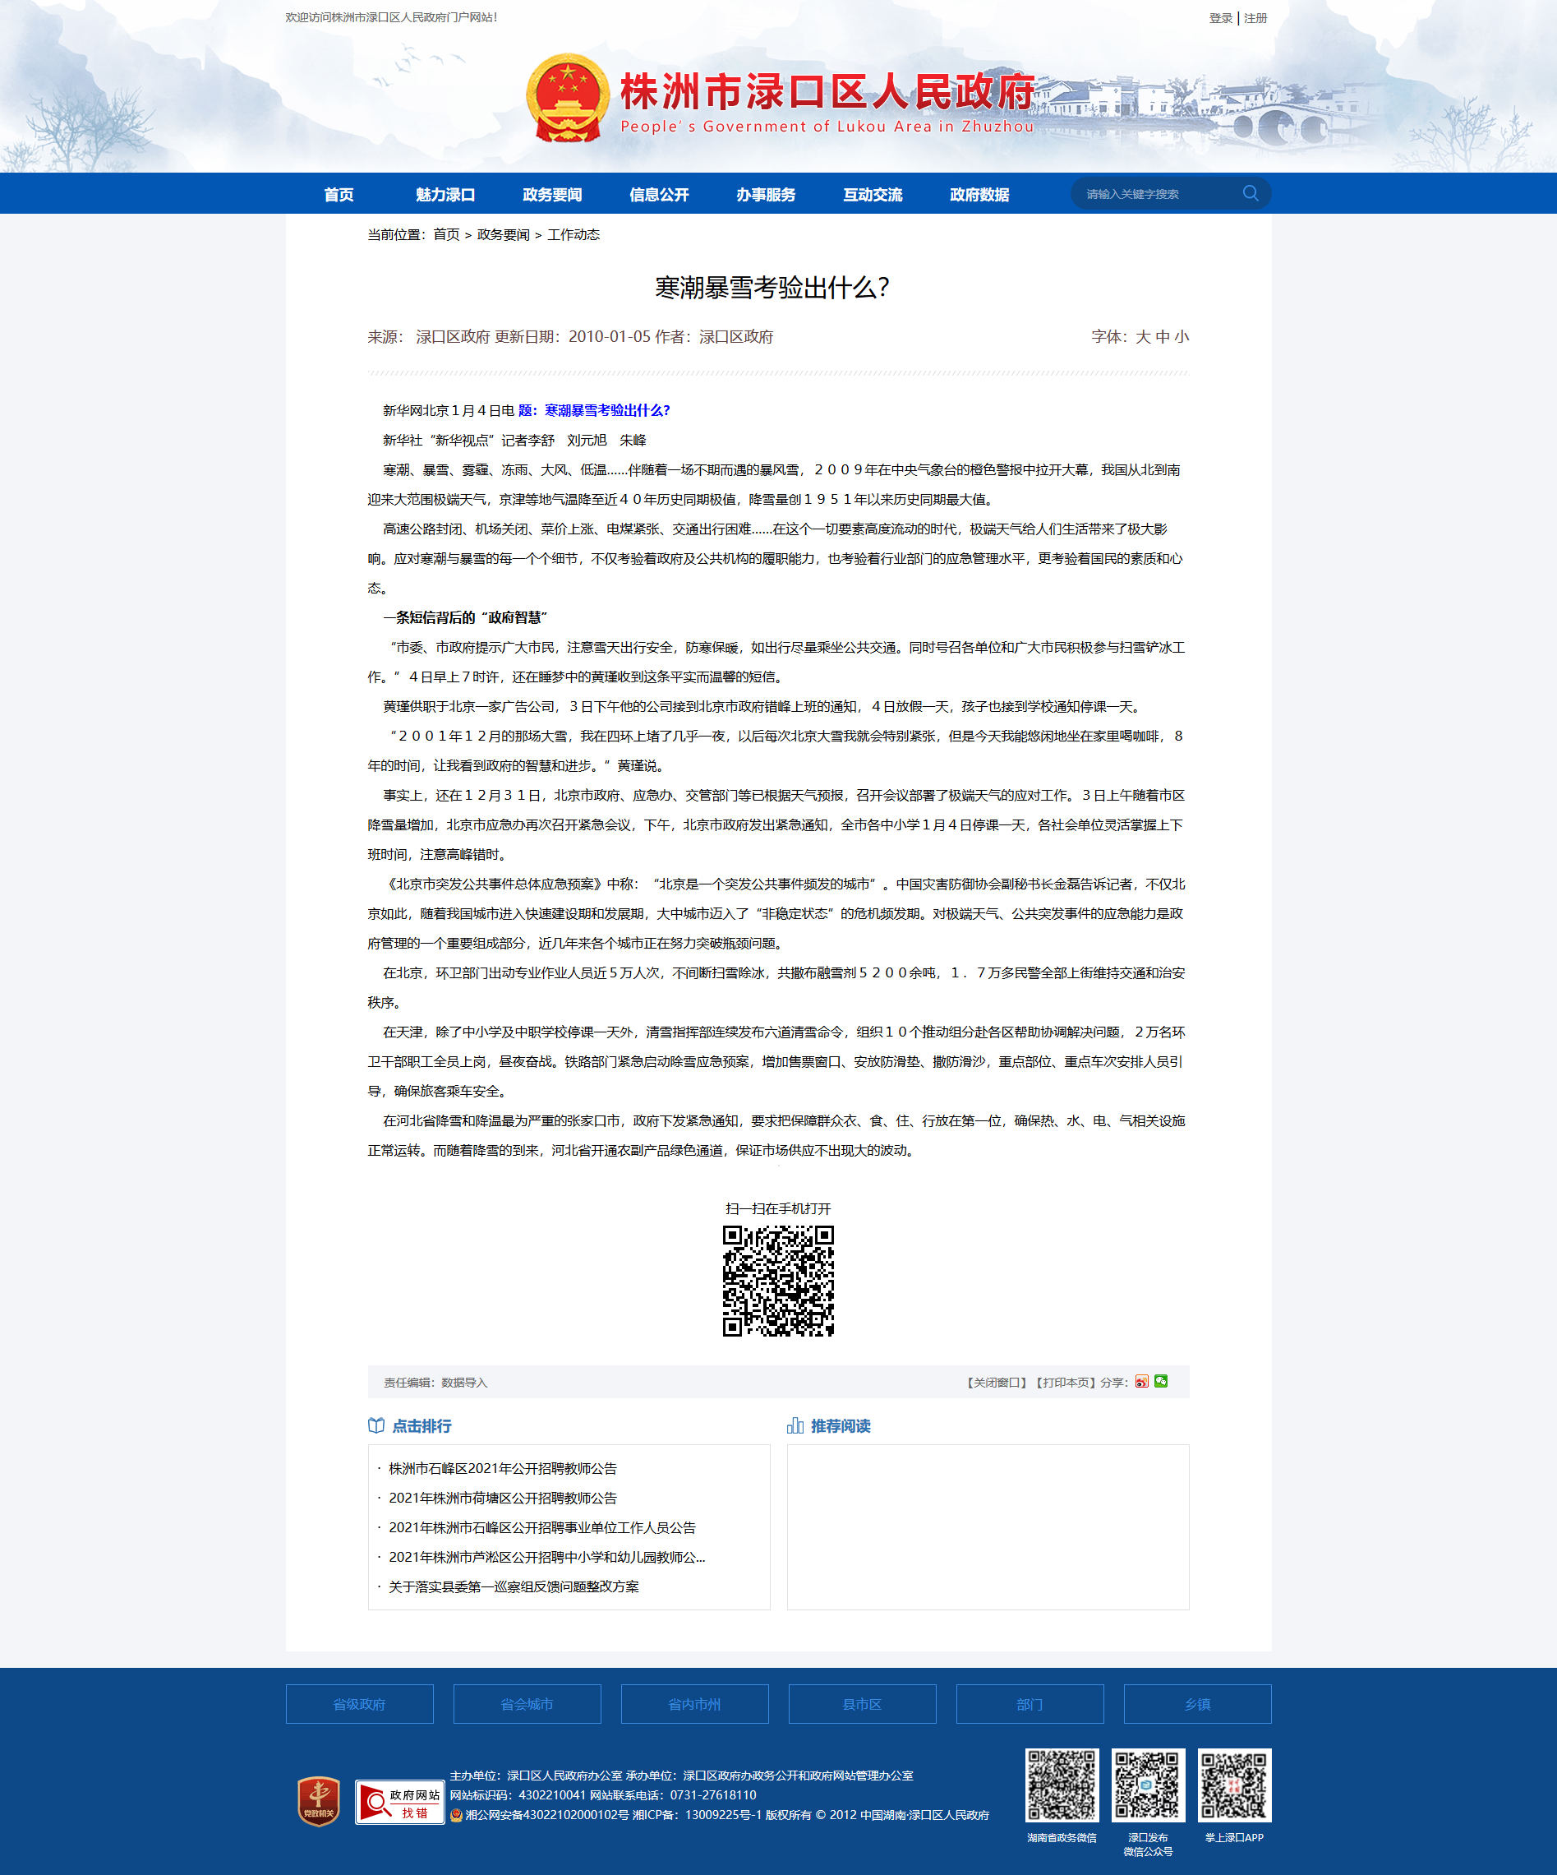1557x1875 pixels.
Task: Go to 办事服务 in the navigation bar
Action: point(766,195)
